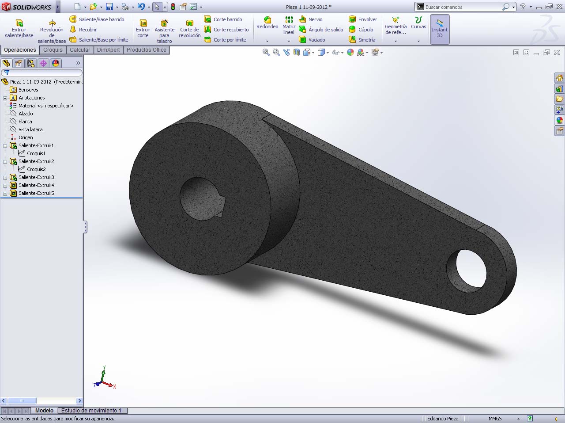Click Corte por límite
Screen dimensions: 565x423
tap(225, 40)
